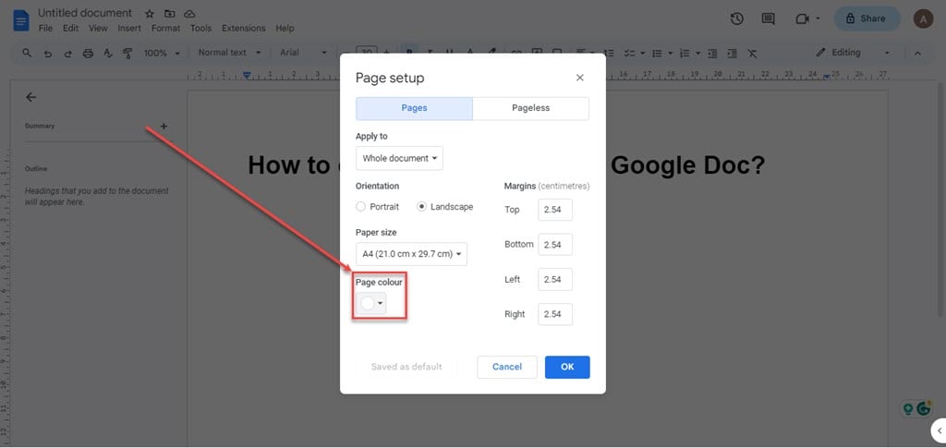Screen dimensions: 946x448
Task: Collapse the menus with the up chevron
Action: (x=917, y=53)
